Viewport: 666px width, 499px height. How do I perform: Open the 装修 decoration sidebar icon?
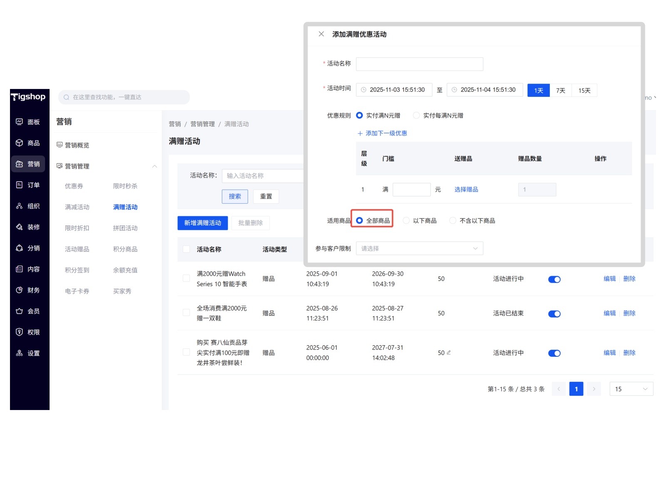(x=19, y=227)
